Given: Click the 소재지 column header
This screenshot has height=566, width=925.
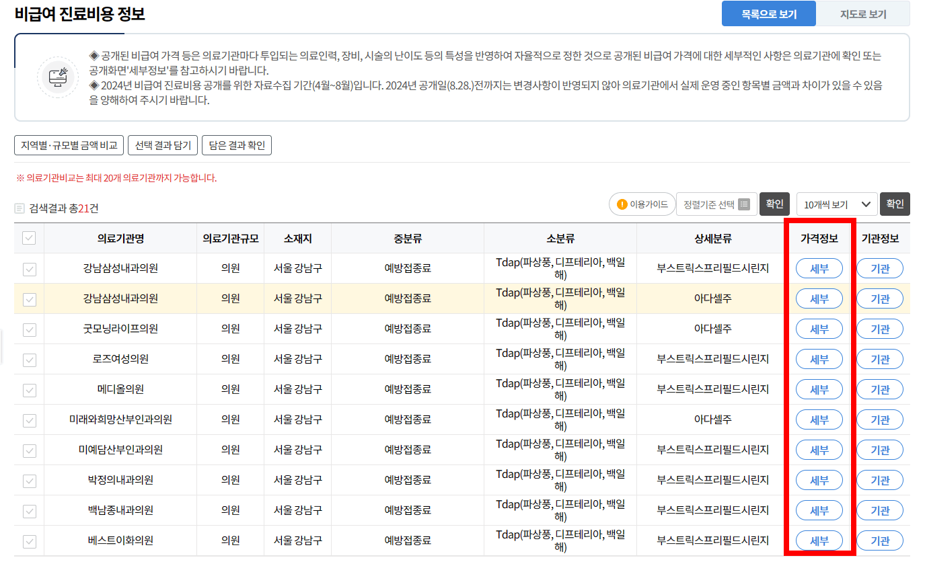Looking at the screenshot, I should (298, 238).
